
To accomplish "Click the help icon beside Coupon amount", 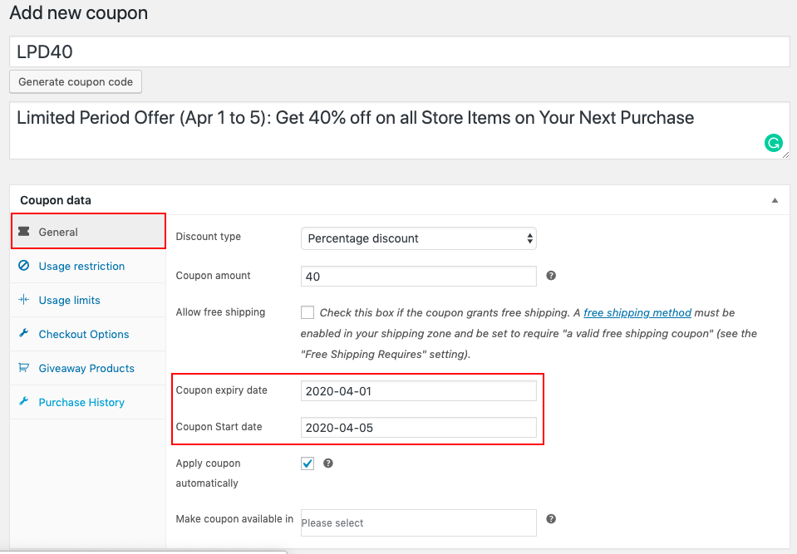I will (x=551, y=276).
